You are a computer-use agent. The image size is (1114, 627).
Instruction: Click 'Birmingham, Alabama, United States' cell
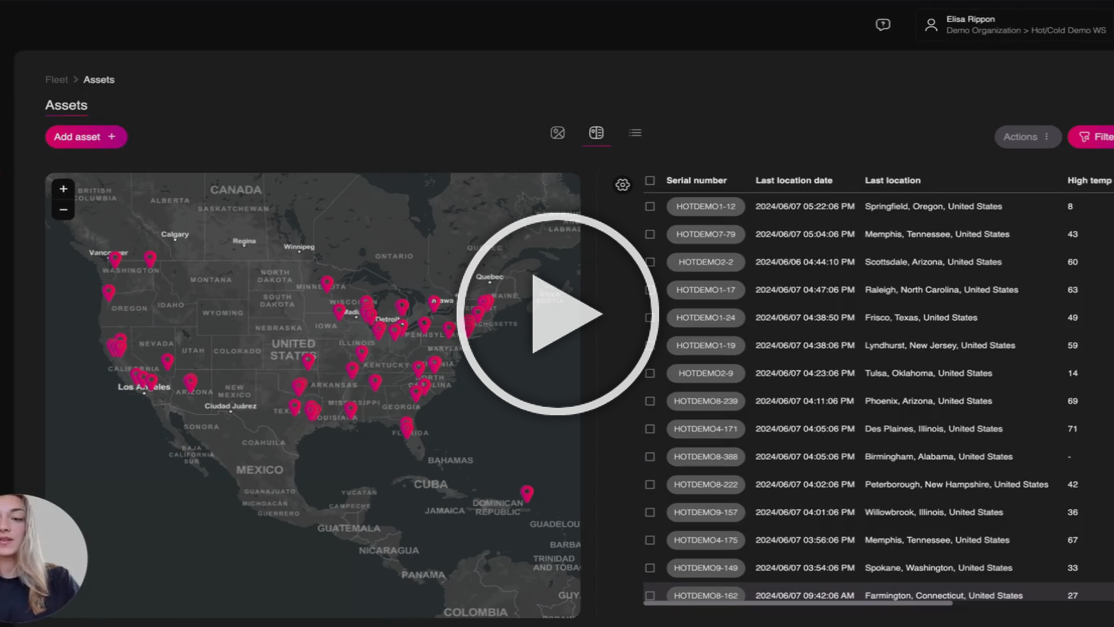[938, 457]
